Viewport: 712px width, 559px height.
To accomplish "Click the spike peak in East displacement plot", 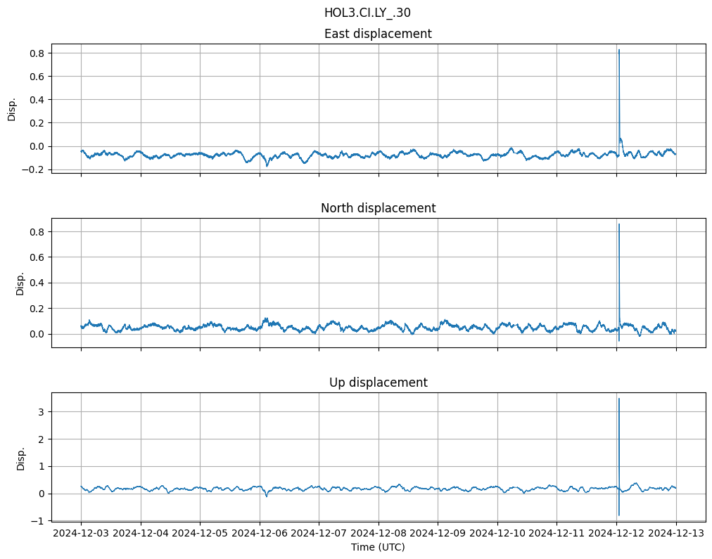I will pyautogui.click(x=618, y=51).
